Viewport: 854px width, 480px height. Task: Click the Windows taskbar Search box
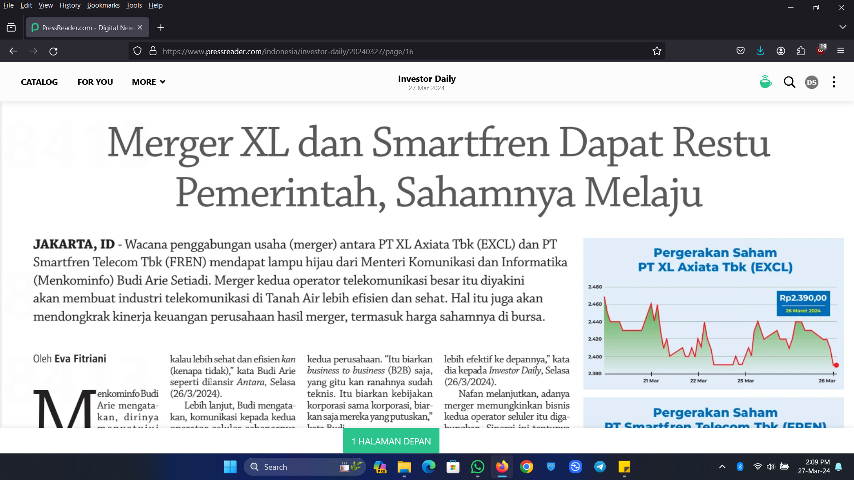click(305, 467)
